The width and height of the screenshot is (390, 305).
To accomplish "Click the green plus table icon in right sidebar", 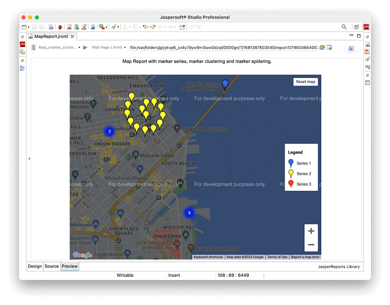I will click(368, 67).
